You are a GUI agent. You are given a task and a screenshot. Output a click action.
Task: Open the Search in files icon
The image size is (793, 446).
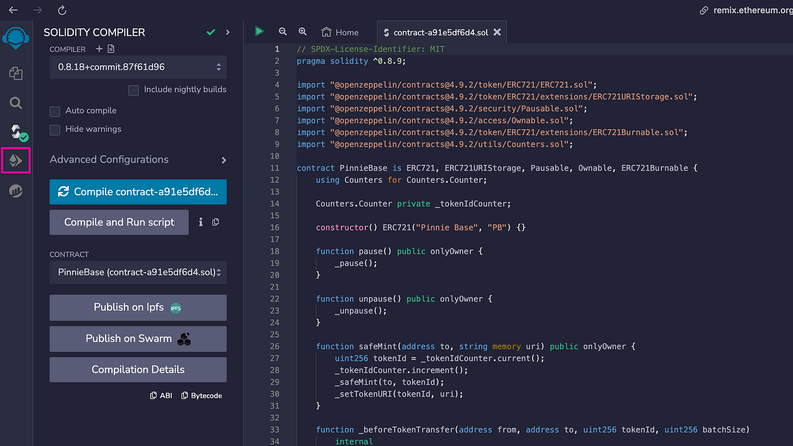point(16,103)
